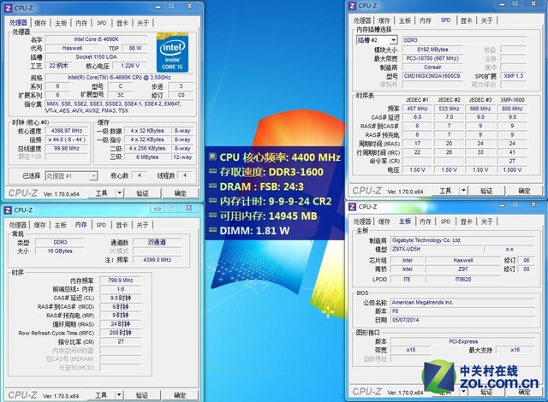Click the 05/07/2014 BIOS date field
Image resolution: width=548 pixels, height=402 pixels.
pos(462,320)
